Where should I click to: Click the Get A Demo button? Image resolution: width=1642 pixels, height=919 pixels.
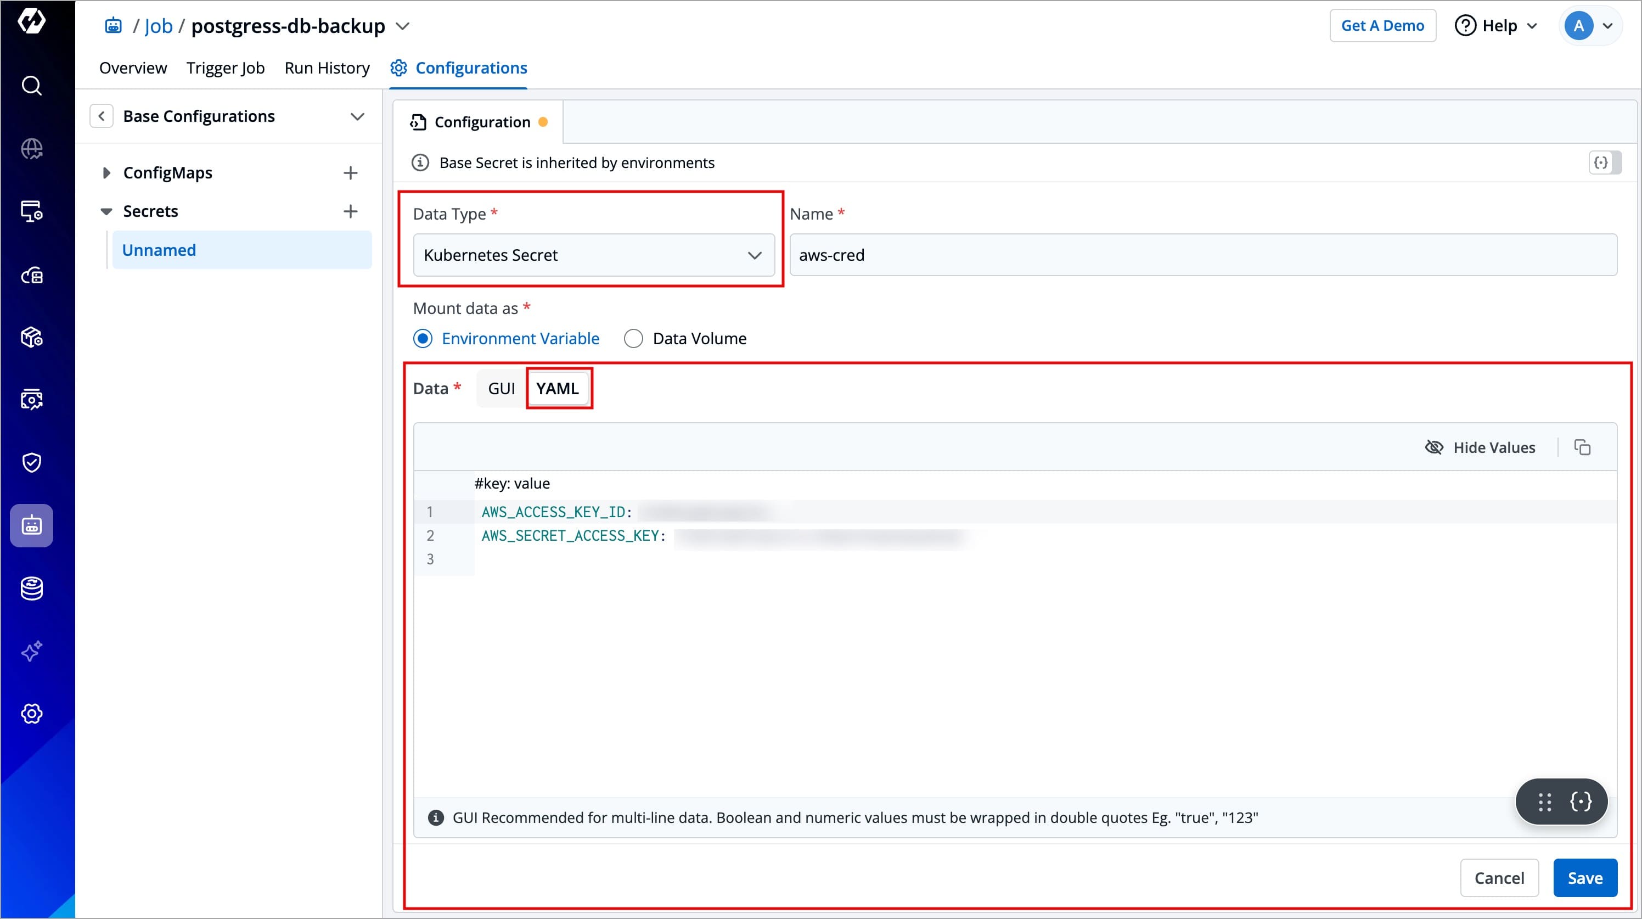click(1382, 25)
